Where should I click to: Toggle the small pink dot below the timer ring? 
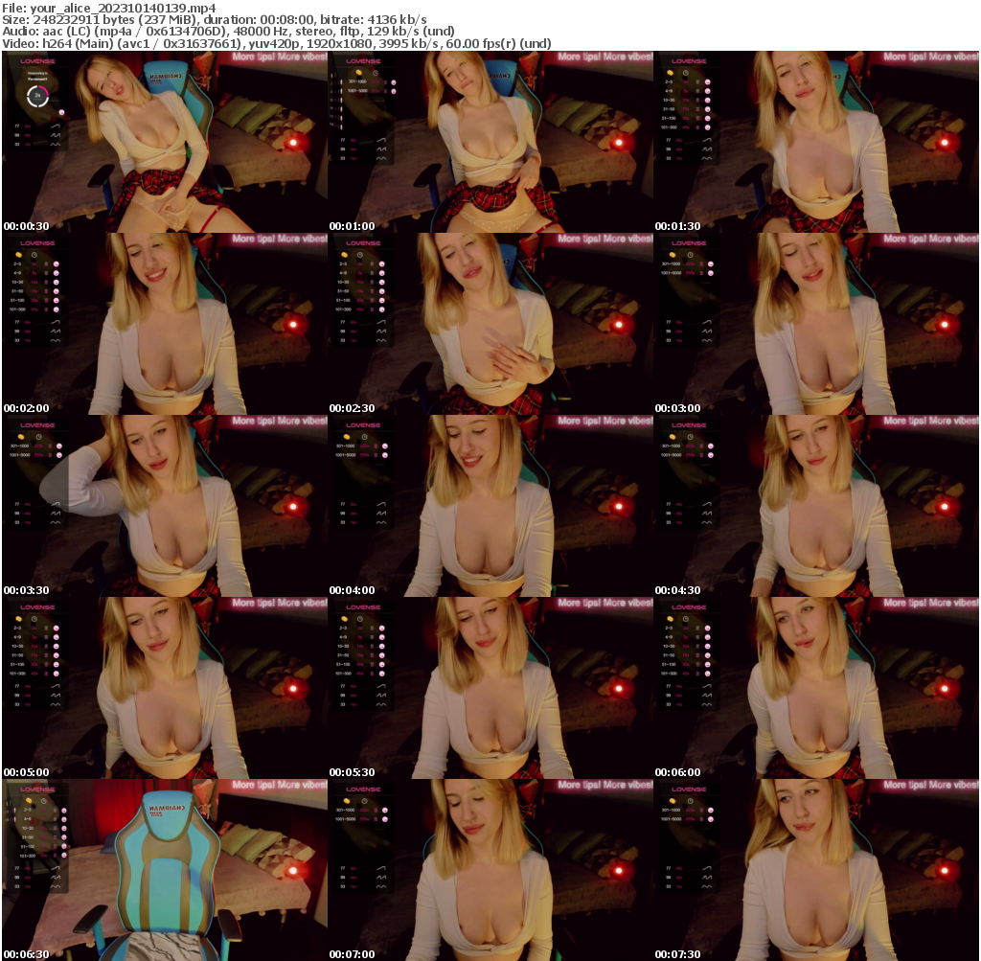point(61,112)
